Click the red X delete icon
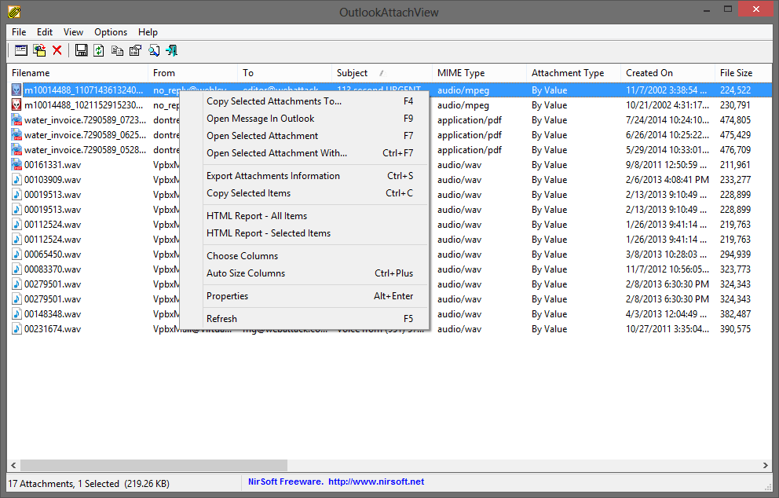779x498 pixels. click(x=57, y=51)
